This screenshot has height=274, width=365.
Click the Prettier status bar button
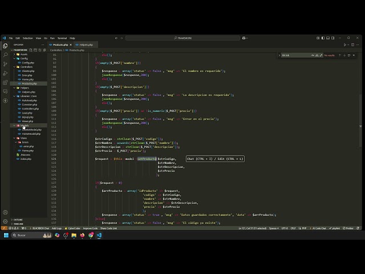point(348,228)
